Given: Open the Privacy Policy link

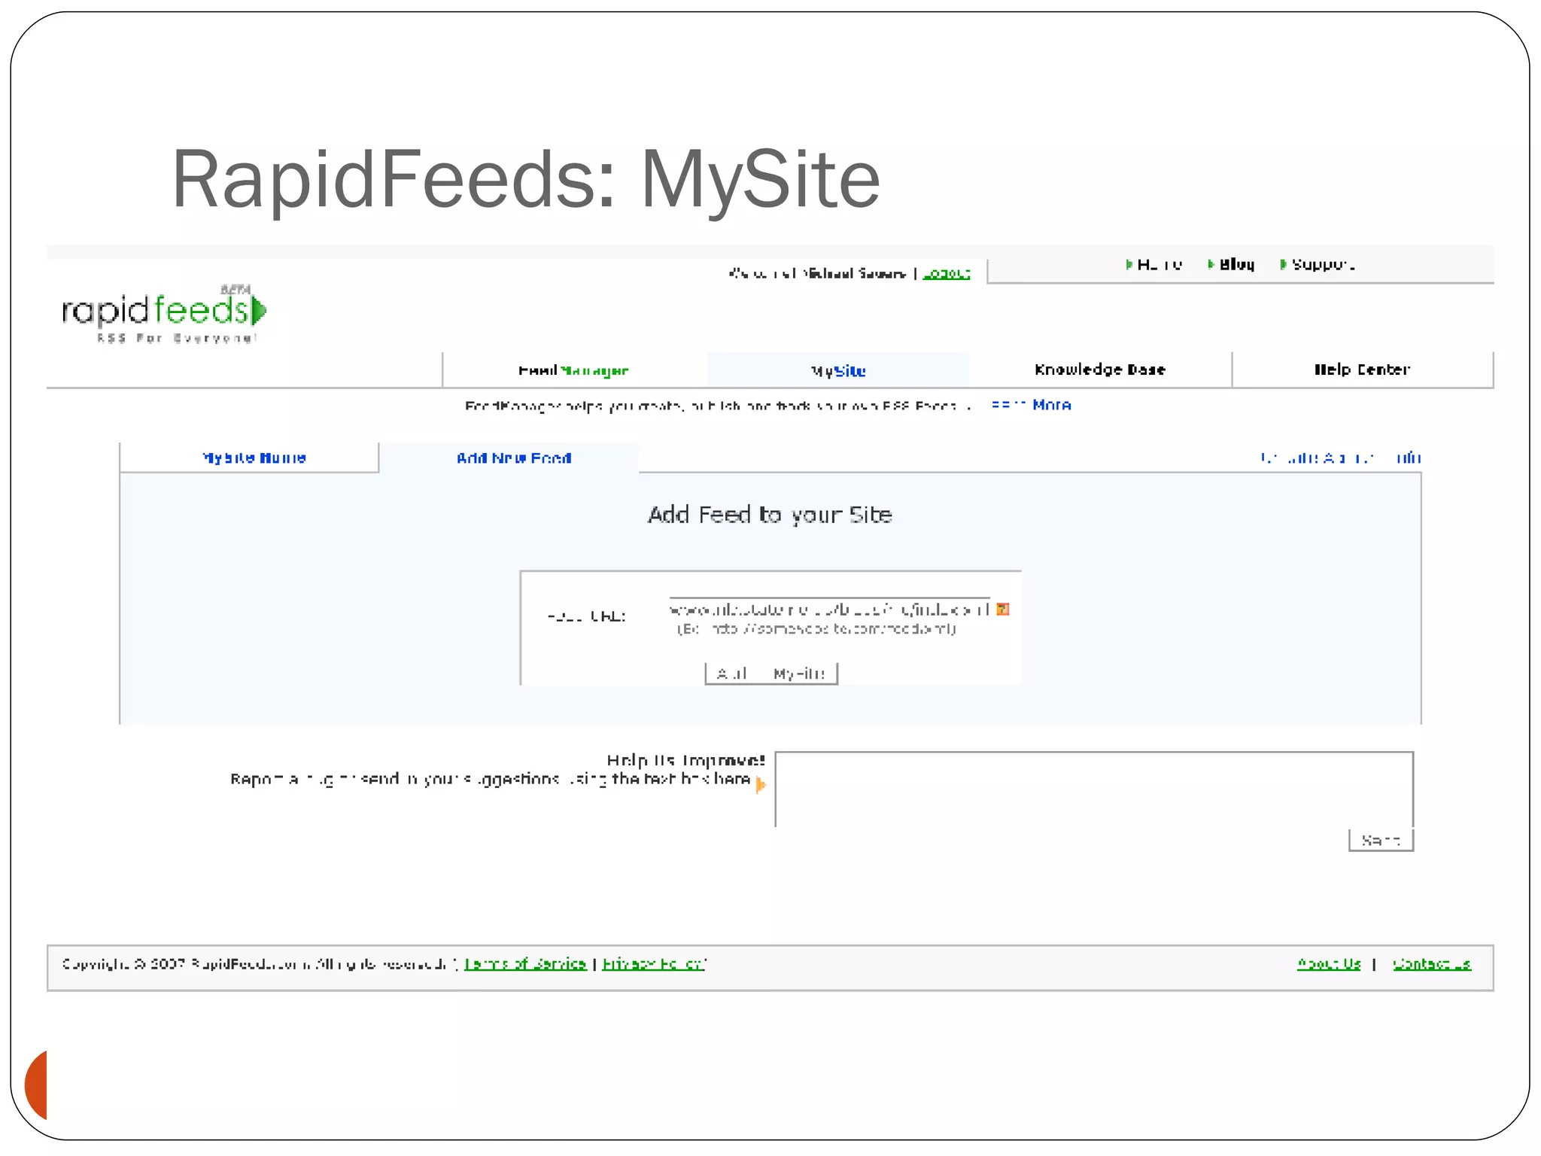Looking at the screenshot, I should point(654,964).
